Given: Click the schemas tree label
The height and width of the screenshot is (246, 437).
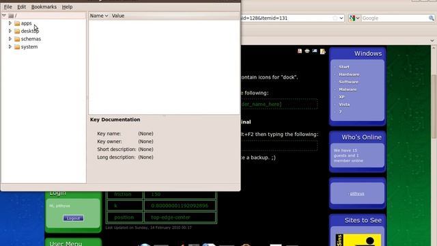Looking at the screenshot, I should [31, 39].
